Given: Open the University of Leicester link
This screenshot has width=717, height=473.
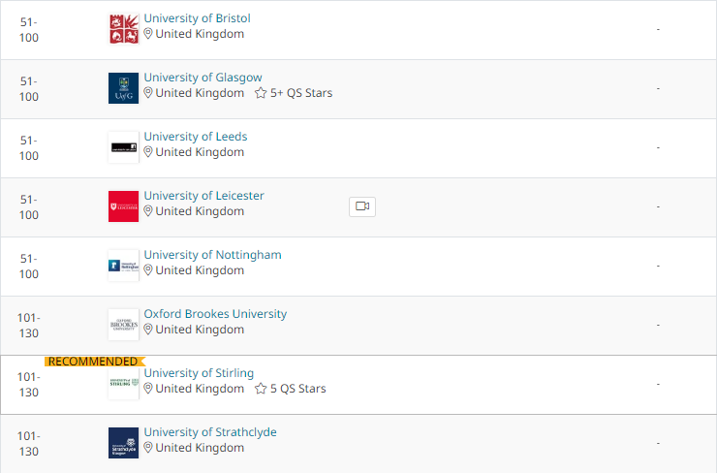Looking at the screenshot, I should coord(203,196).
